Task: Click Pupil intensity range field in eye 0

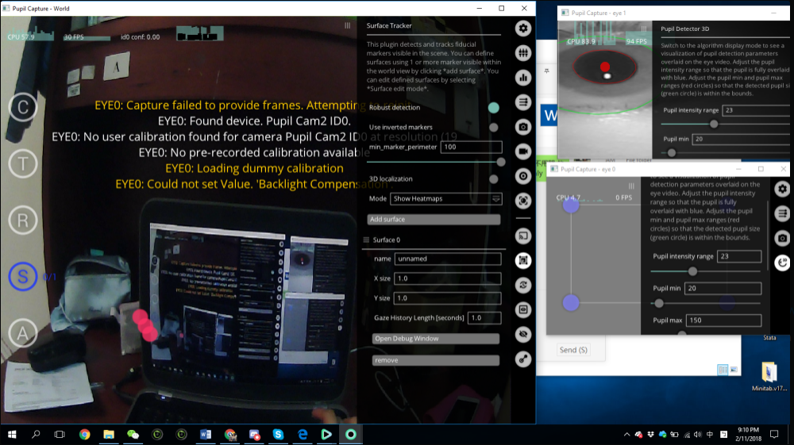Action: click(x=738, y=256)
